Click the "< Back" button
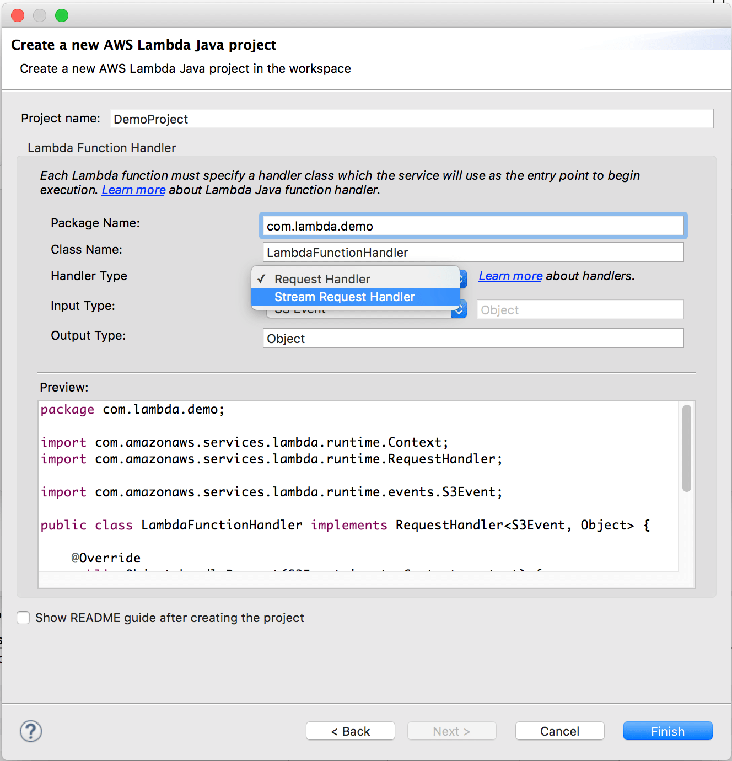 [x=350, y=731]
